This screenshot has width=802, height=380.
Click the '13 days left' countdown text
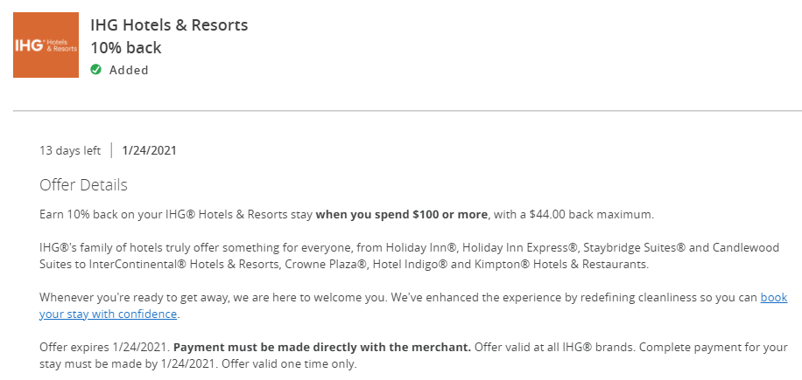[70, 151]
